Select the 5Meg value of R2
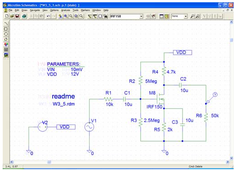This screenshot has width=235, height=171. click(x=151, y=81)
